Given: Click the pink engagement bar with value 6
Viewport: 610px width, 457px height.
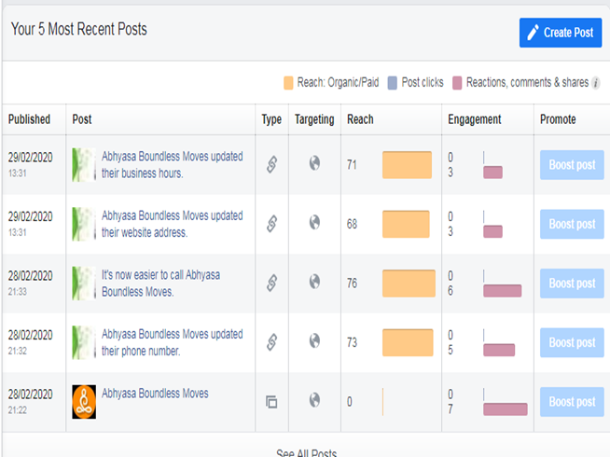Looking at the screenshot, I should click(502, 291).
